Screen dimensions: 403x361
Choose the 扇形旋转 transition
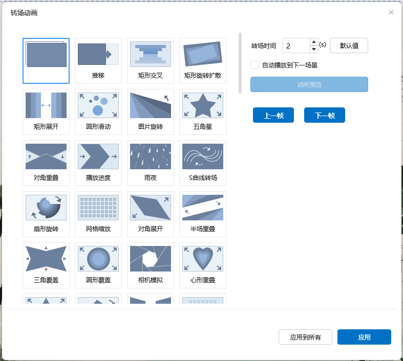coord(46,214)
